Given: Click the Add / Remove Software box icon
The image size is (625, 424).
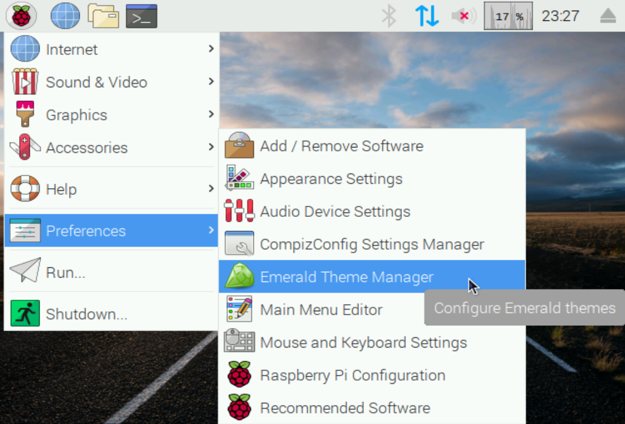Looking at the screenshot, I should (x=239, y=145).
